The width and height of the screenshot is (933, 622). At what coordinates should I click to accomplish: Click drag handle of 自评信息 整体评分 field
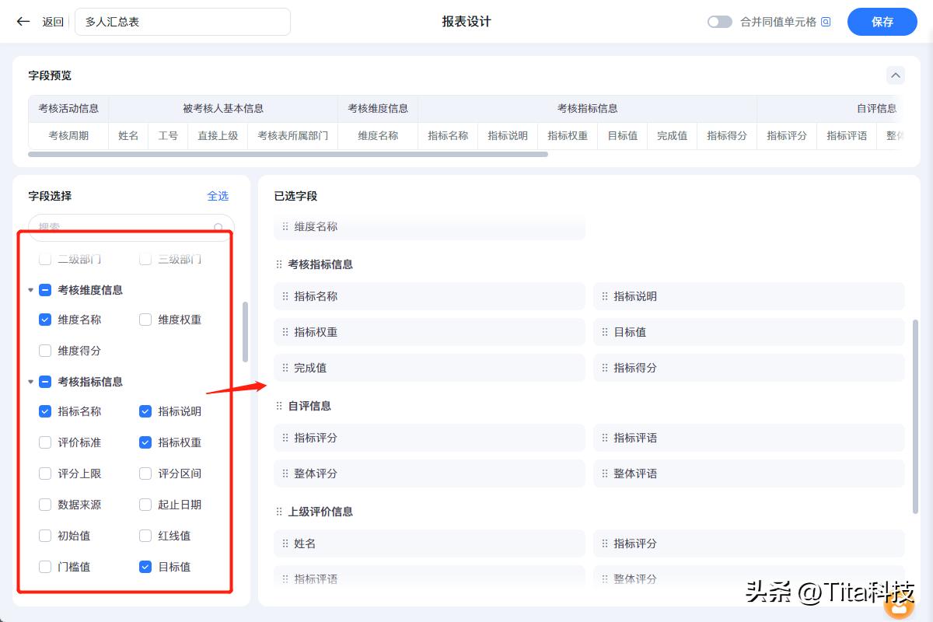(x=285, y=473)
